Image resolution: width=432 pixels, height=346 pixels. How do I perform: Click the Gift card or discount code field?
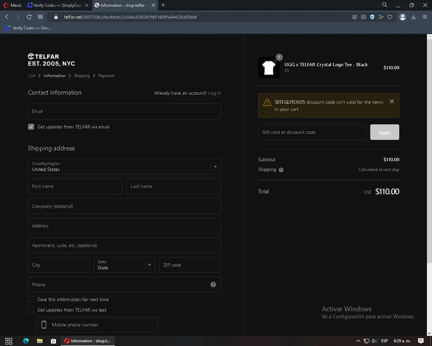312,132
